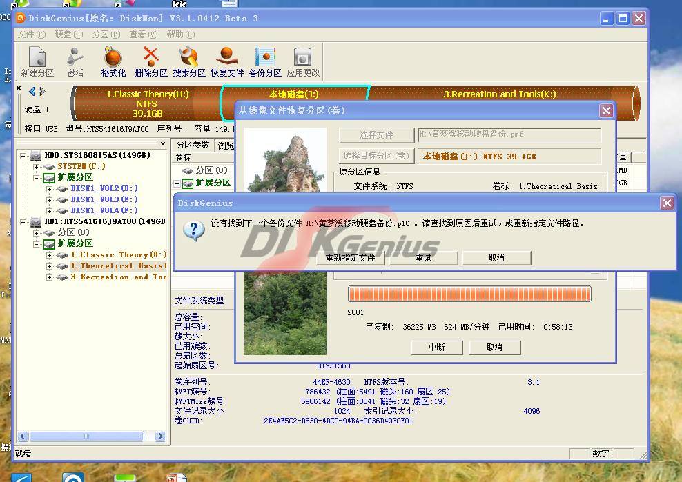This screenshot has width=682, height=482.
Task: Click the question mark icon in message box
Action: [194, 230]
